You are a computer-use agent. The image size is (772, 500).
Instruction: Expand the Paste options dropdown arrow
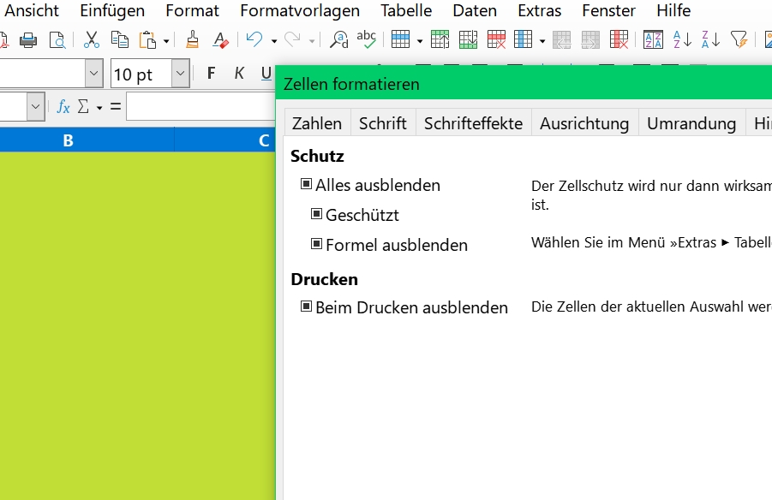[x=166, y=41]
